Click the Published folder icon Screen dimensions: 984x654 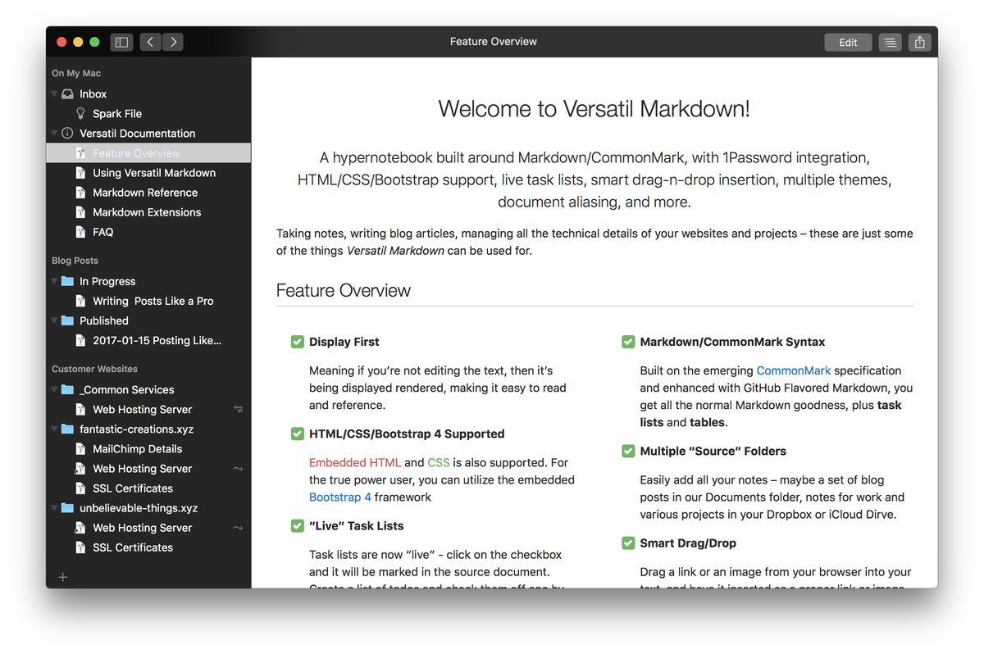point(67,320)
